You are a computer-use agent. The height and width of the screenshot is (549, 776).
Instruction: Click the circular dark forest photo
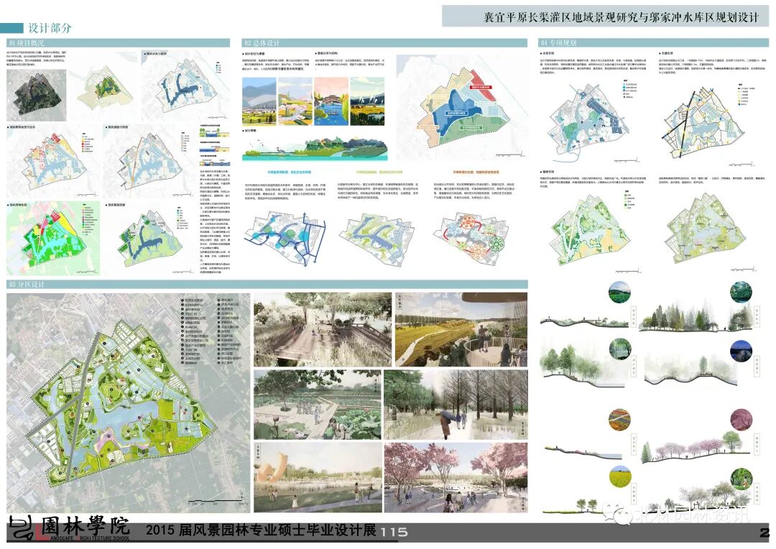(741, 292)
